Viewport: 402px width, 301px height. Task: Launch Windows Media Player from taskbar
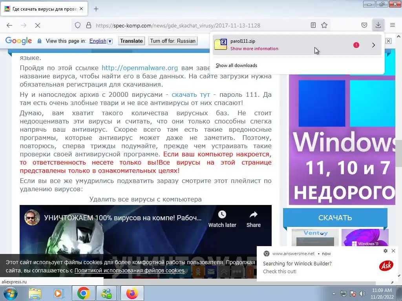[58, 293]
